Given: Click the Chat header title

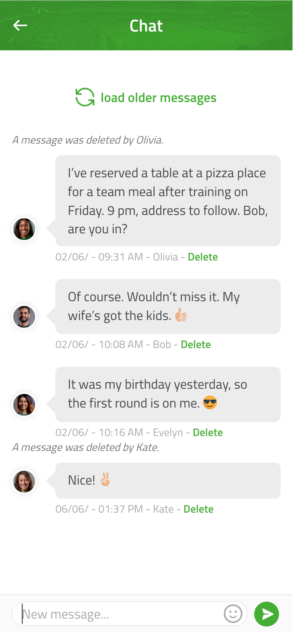Looking at the screenshot, I should pyautogui.click(x=146, y=26).
